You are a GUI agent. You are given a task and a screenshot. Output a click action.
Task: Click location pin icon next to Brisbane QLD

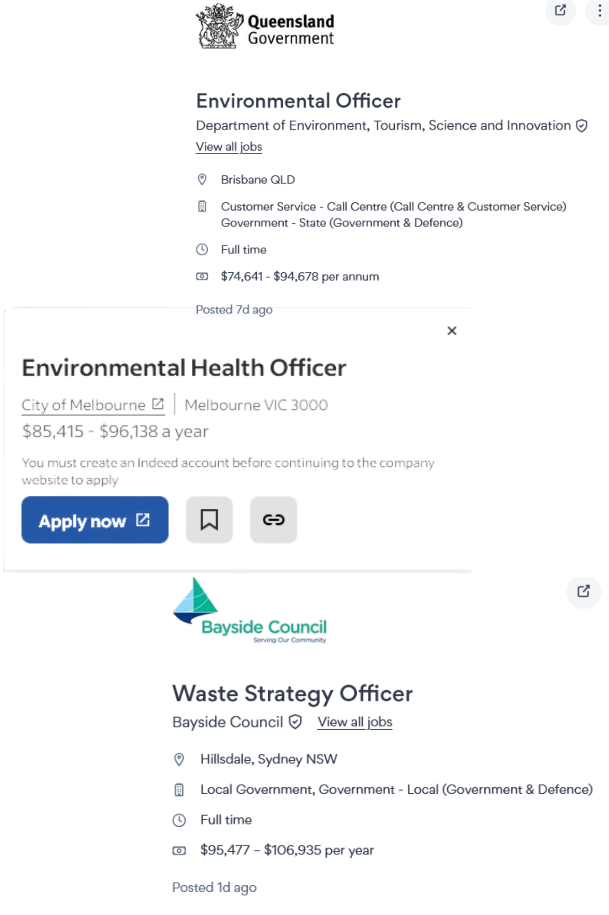click(x=202, y=179)
